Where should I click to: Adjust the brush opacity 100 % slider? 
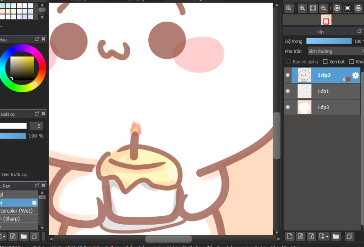13,136
